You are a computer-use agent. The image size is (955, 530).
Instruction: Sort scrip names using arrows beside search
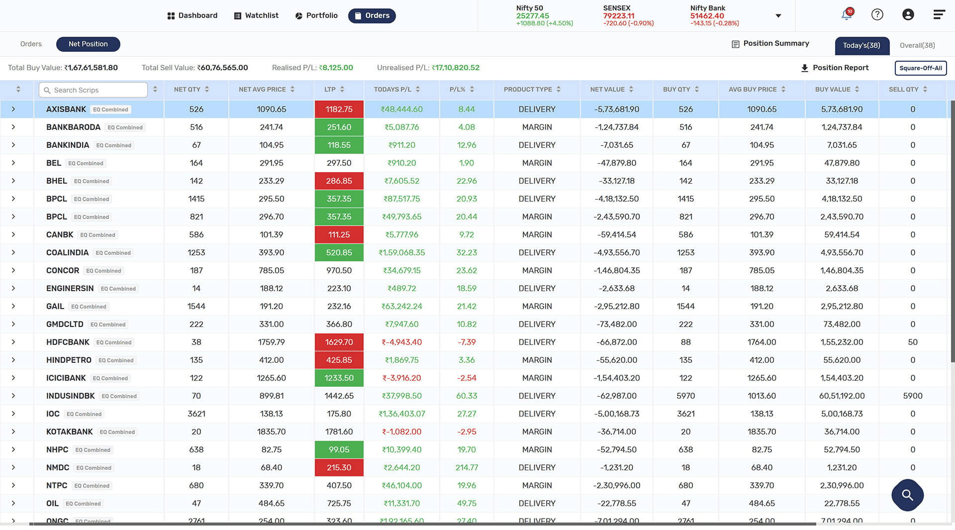coord(155,90)
